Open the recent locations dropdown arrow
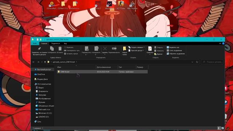The image size is (233, 131). tap(42, 62)
